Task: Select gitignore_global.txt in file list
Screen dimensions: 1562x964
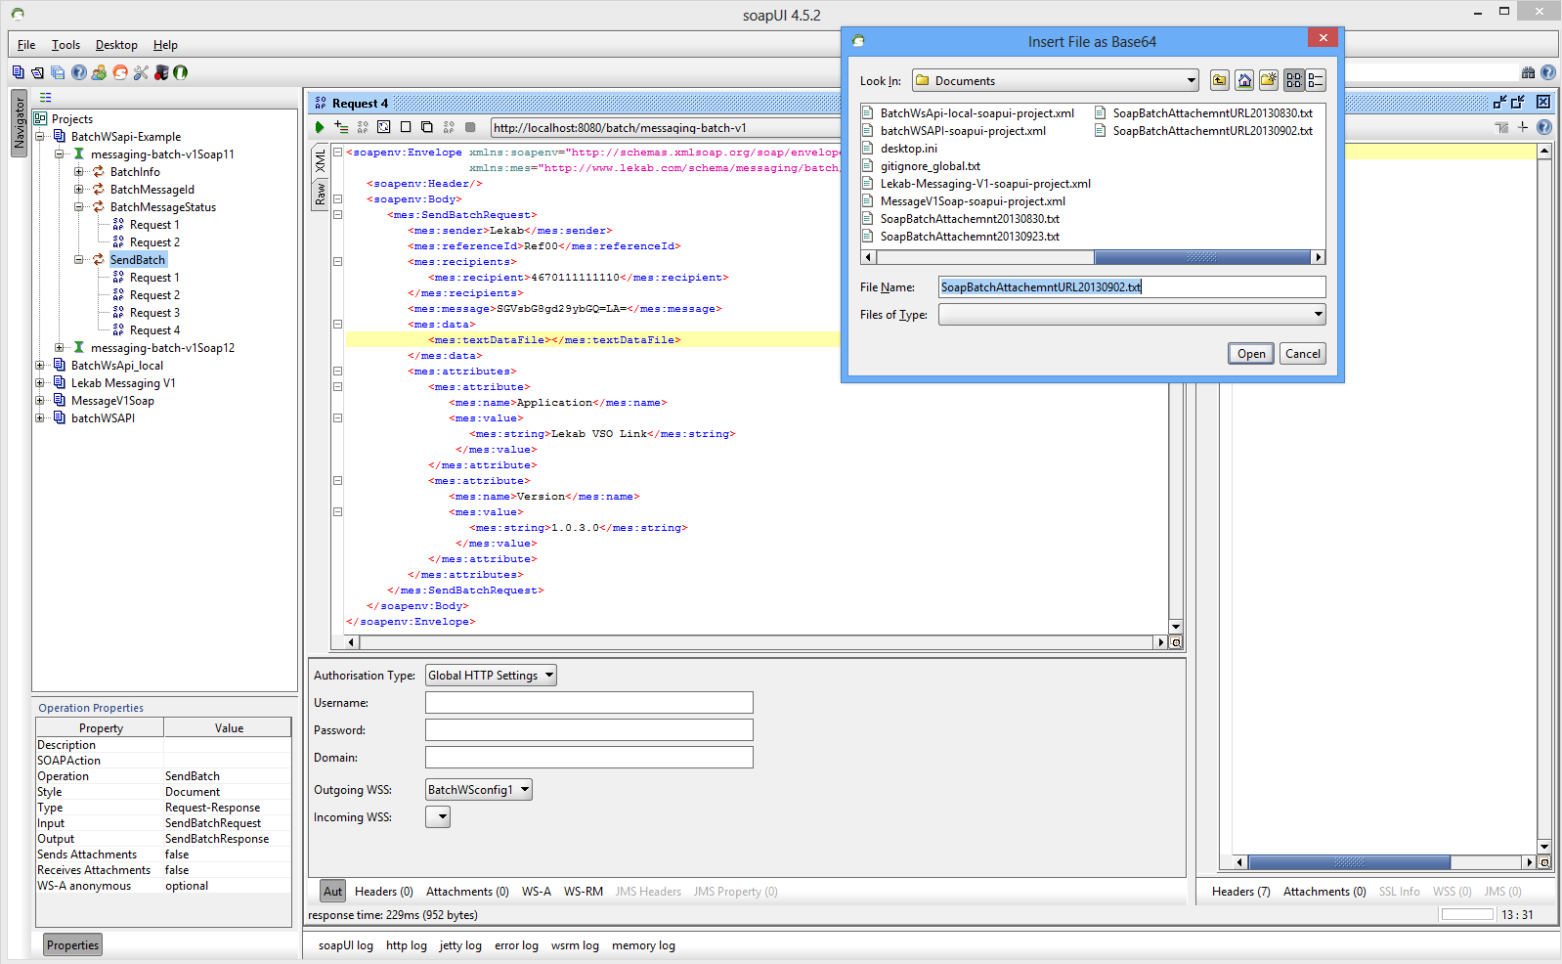Action: (921, 166)
